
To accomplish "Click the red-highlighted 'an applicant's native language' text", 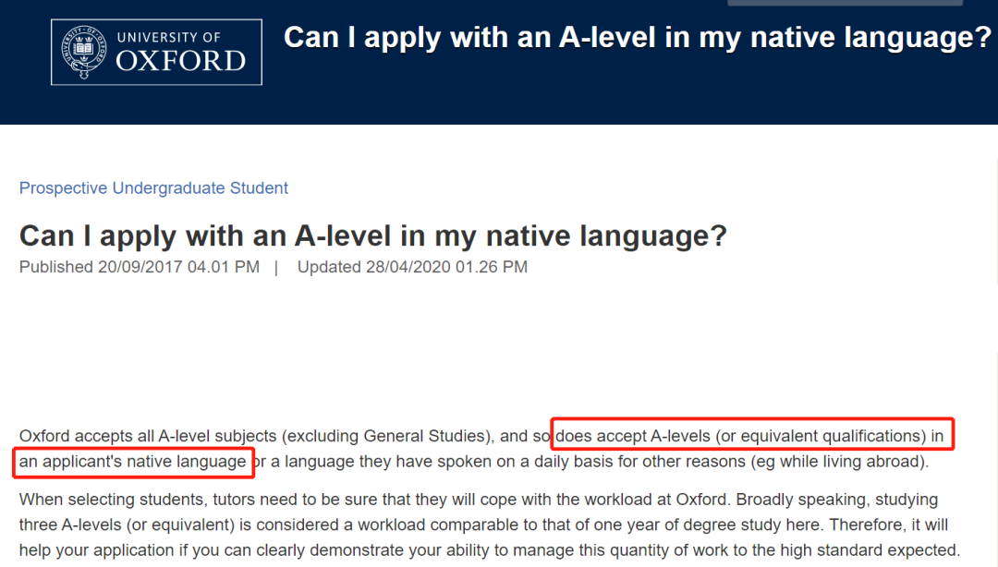I will pyautogui.click(x=134, y=462).
